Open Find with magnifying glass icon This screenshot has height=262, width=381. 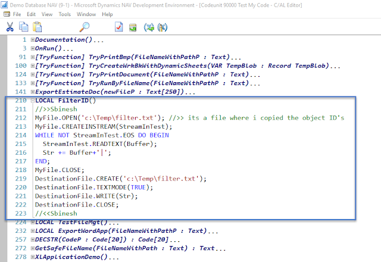(85, 27)
